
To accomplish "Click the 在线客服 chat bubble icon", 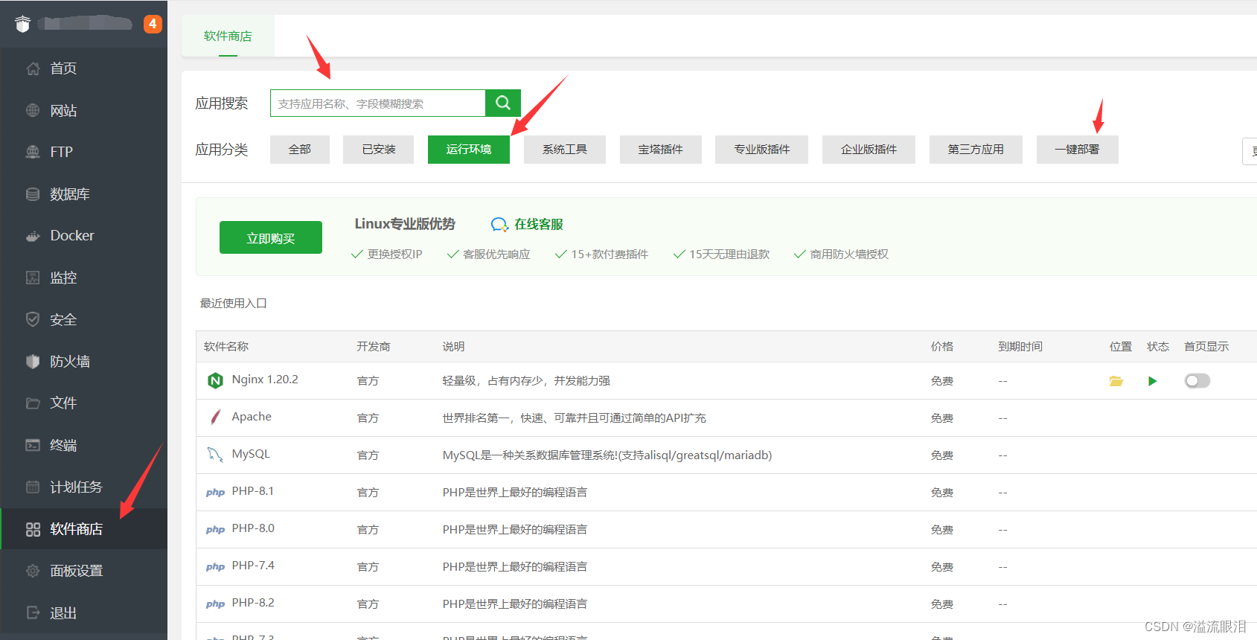I will [499, 225].
